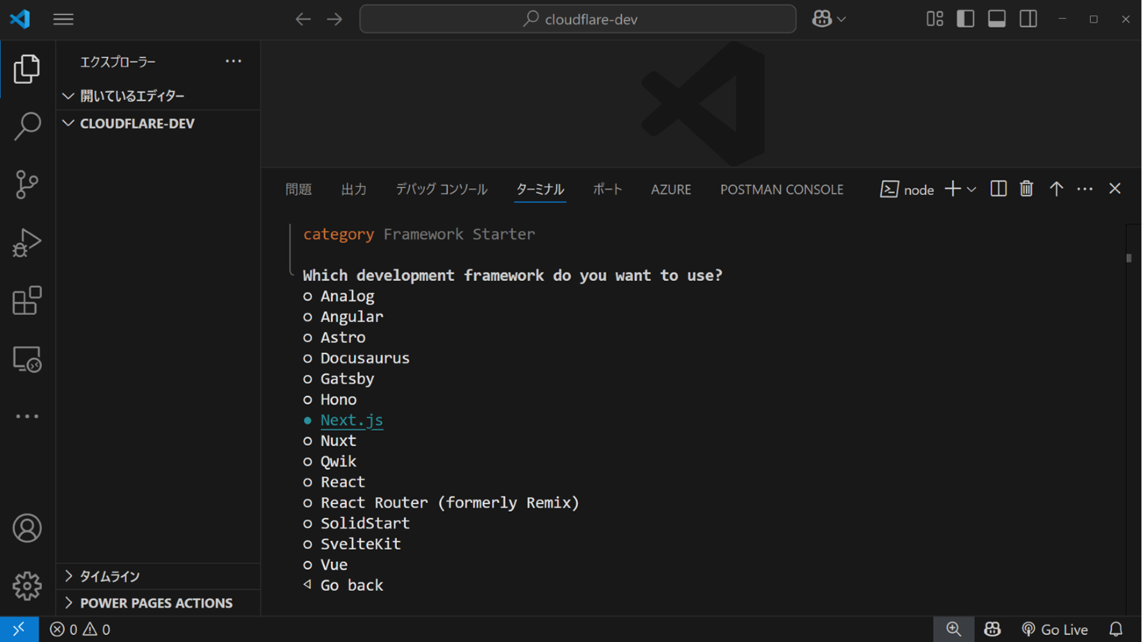
Task: Kill the terminal with trash icon
Action: (1027, 189)
